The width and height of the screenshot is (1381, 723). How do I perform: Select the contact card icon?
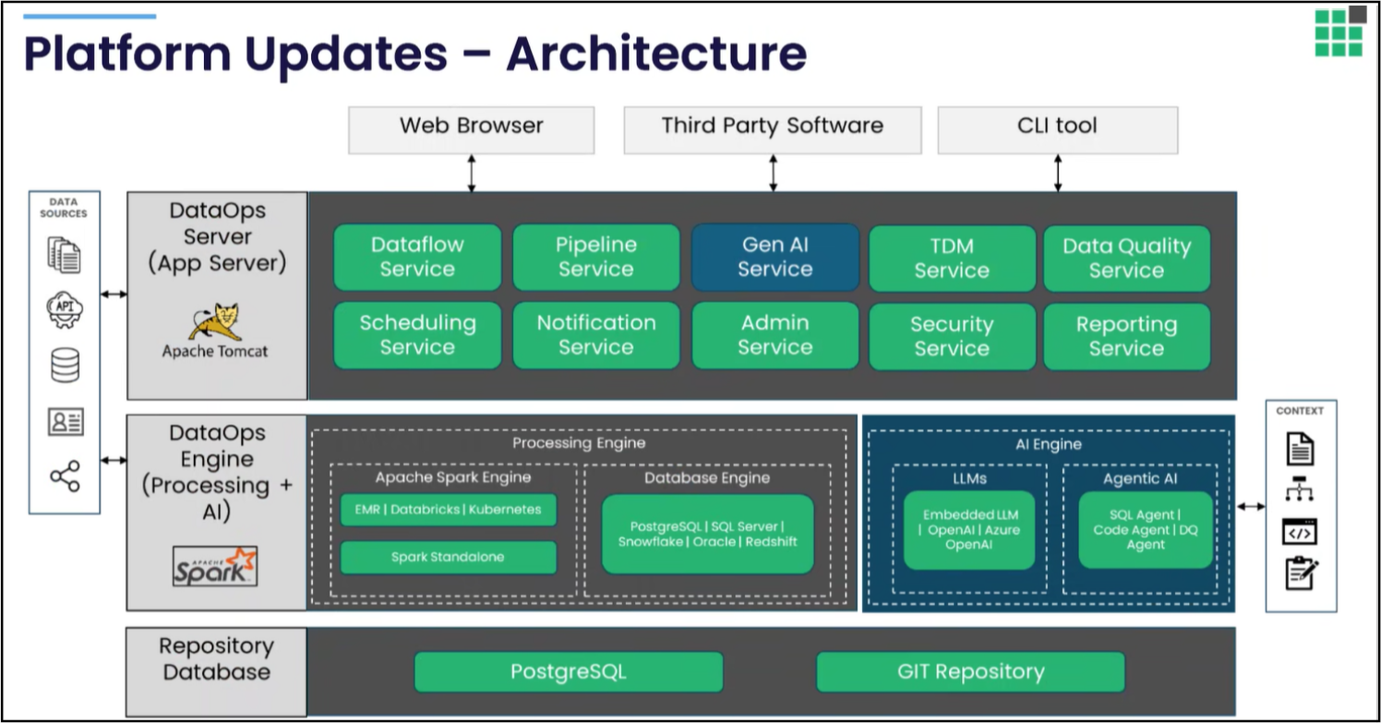[65, 422]
